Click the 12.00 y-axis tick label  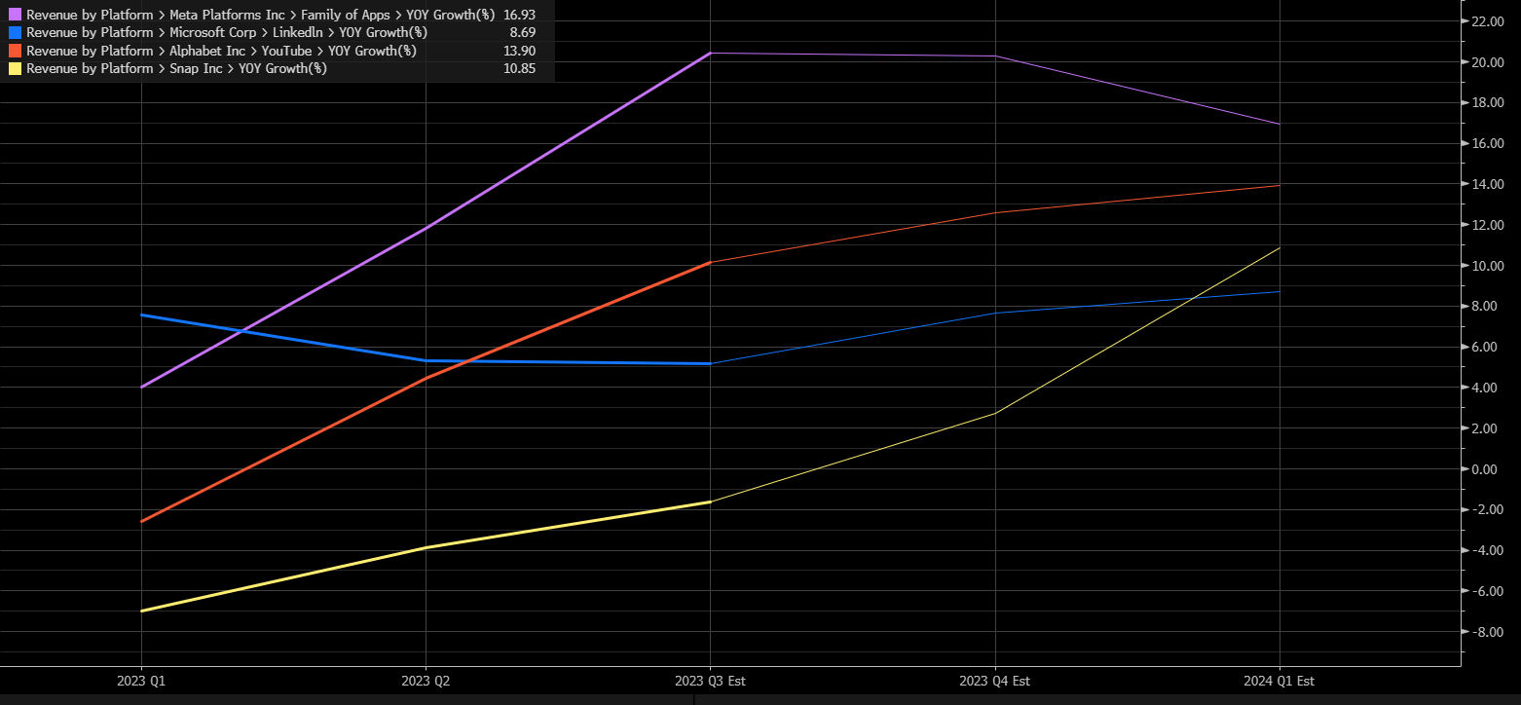[x=1487, y=225]
